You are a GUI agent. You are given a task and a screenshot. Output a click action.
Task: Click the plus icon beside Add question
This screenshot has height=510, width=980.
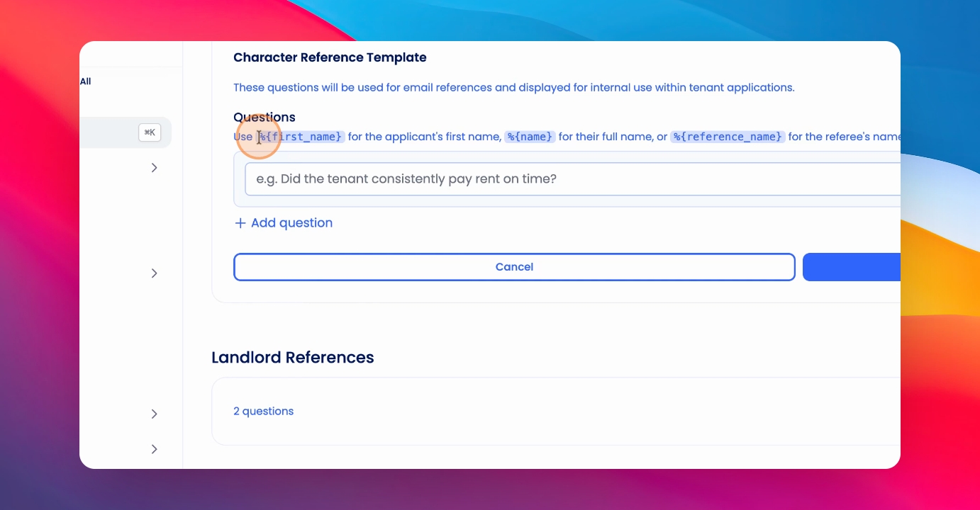[x=240, y=223]
